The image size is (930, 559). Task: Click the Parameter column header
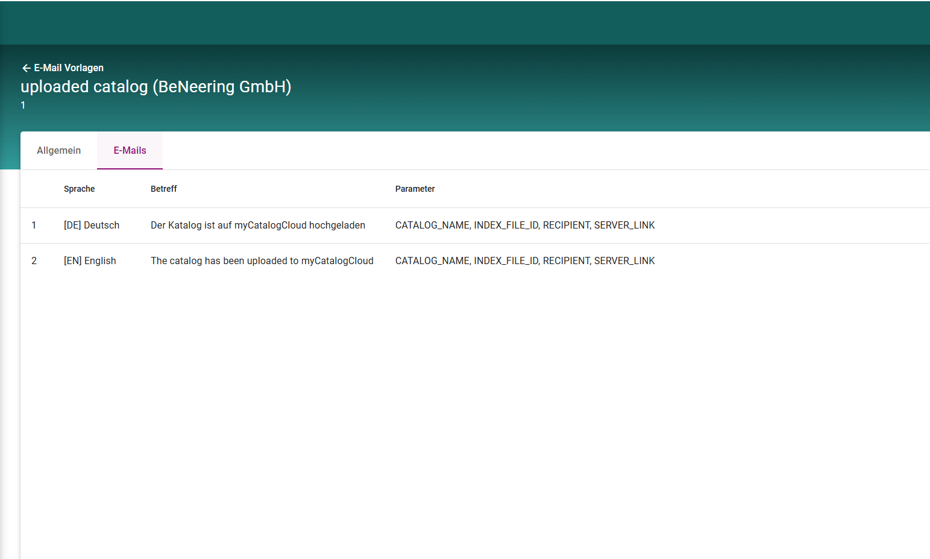click(x=415, y=189)
